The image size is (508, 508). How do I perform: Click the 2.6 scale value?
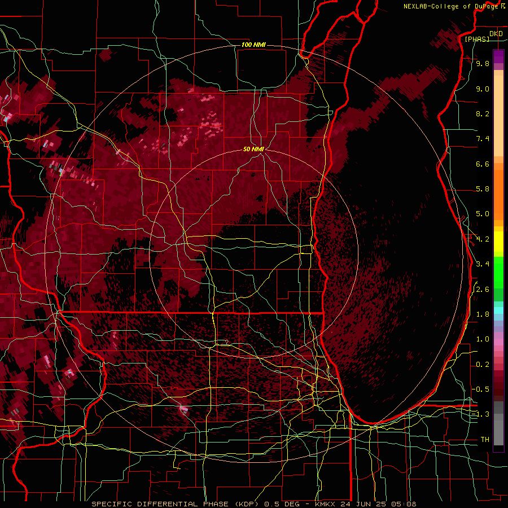click(x=483, y=290)
